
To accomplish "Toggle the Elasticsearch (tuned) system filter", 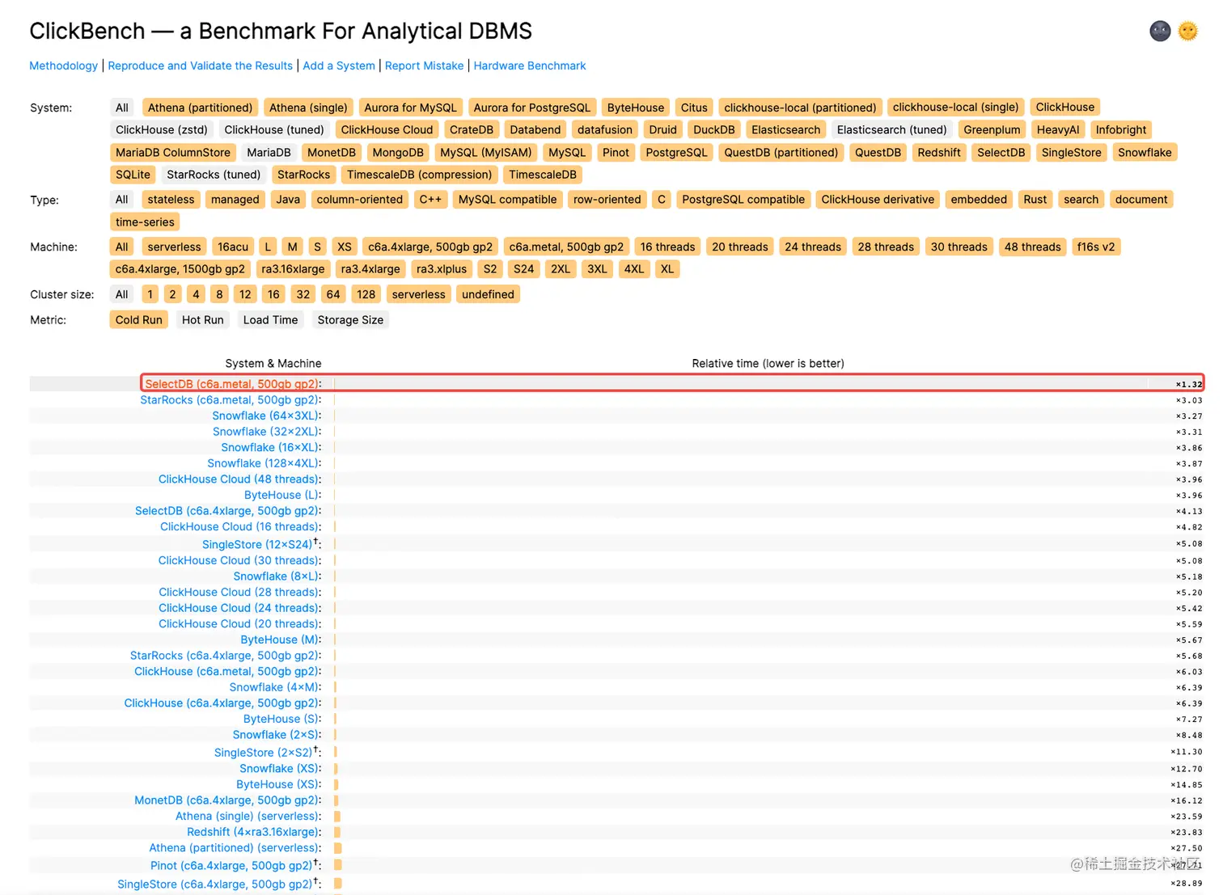I will (x=892, y=129).
